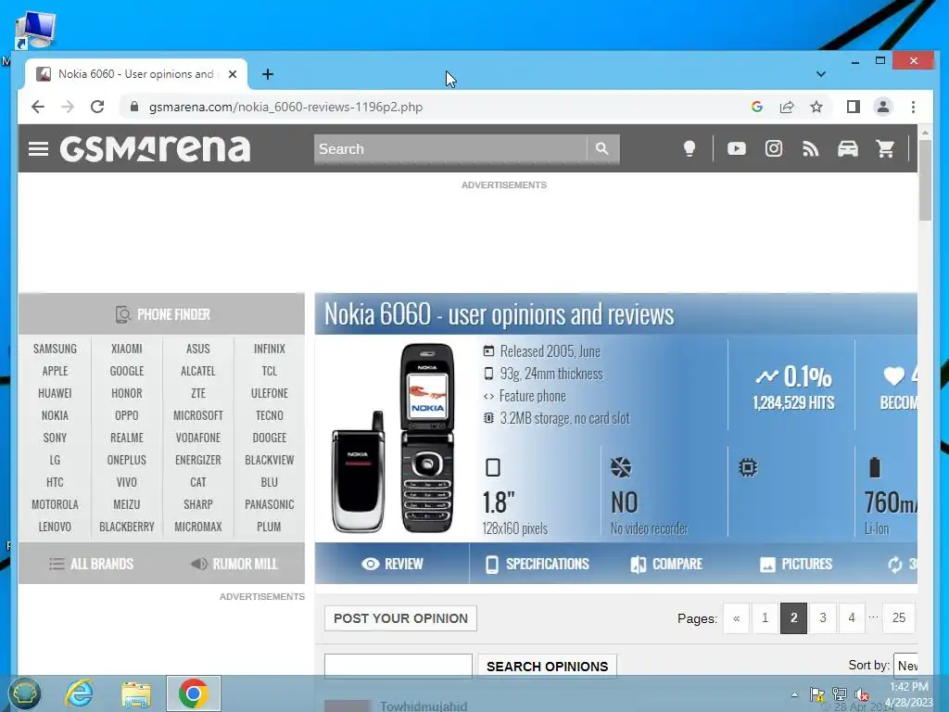Image resolution: width=949 pixels, height=712 pixels.
Task: Reload the page in Chrome
Action: click(96, 108)
